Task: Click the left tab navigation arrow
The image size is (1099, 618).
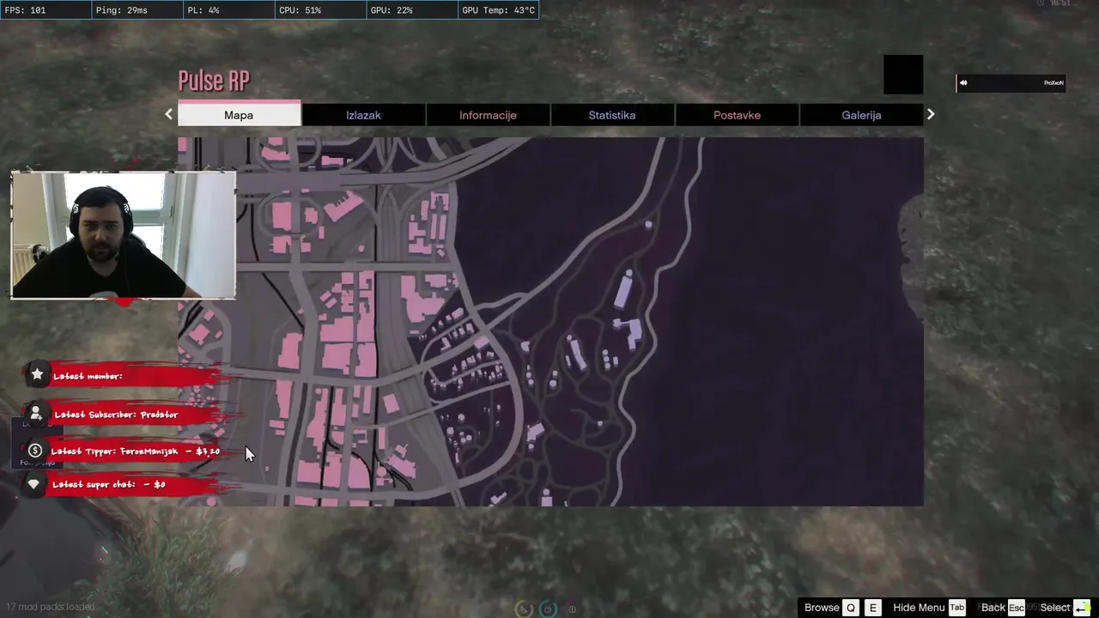Action: pyautogui.click(x=169, y=114)
